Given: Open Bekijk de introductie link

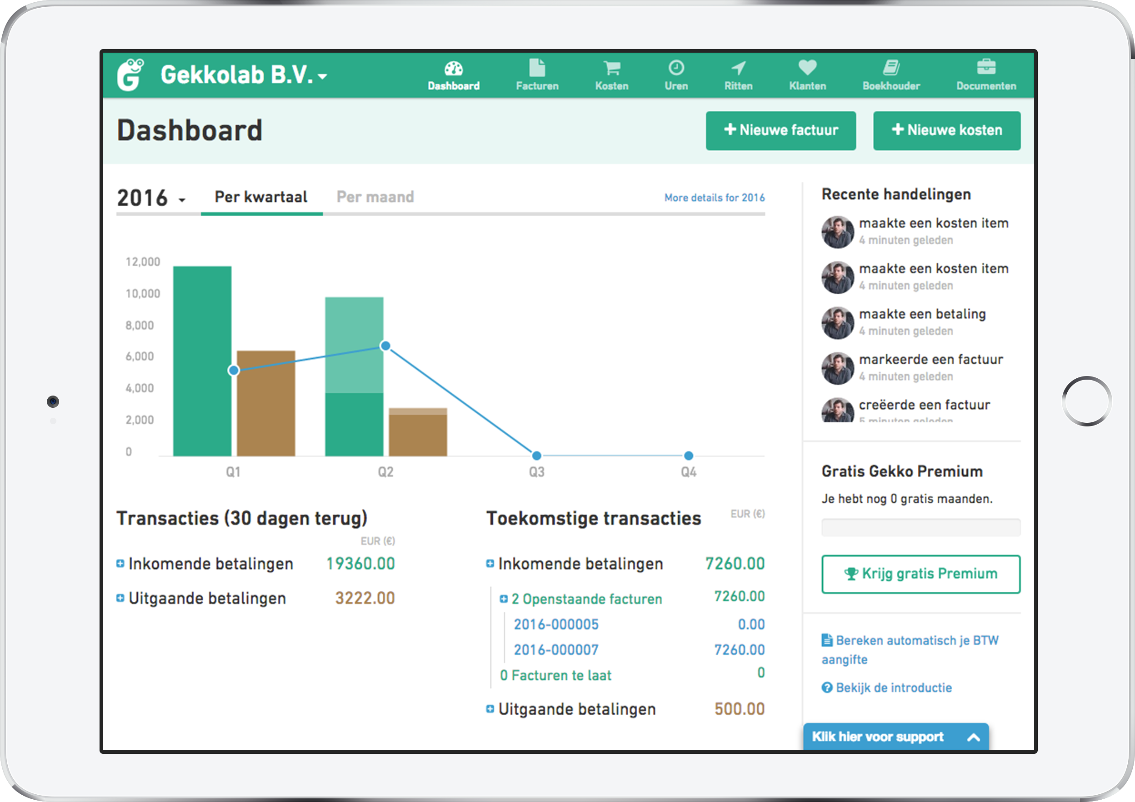Looking at the screenshot, I should pos(886,688).
